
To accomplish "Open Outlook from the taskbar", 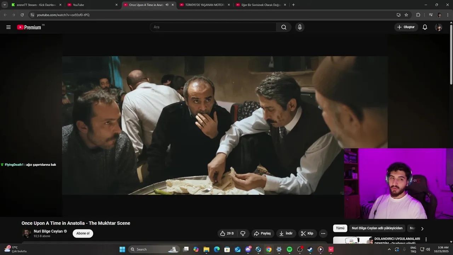I will [237, 249].
